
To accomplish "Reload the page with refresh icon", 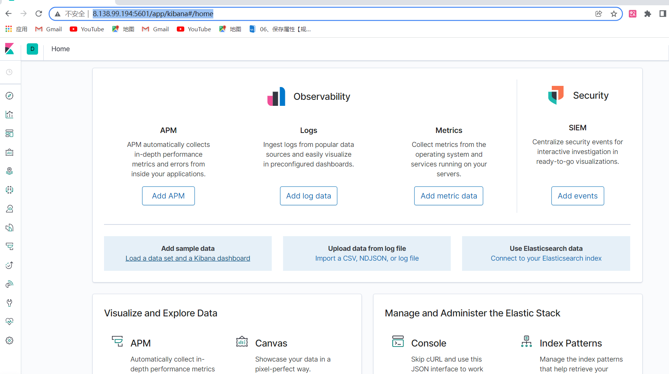I will click(39, 14).
